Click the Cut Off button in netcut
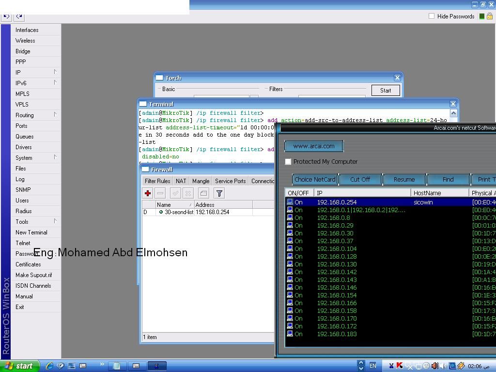 [360, 179]
